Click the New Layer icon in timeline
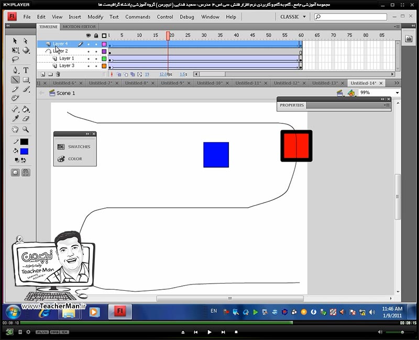 tap(43, 74)
